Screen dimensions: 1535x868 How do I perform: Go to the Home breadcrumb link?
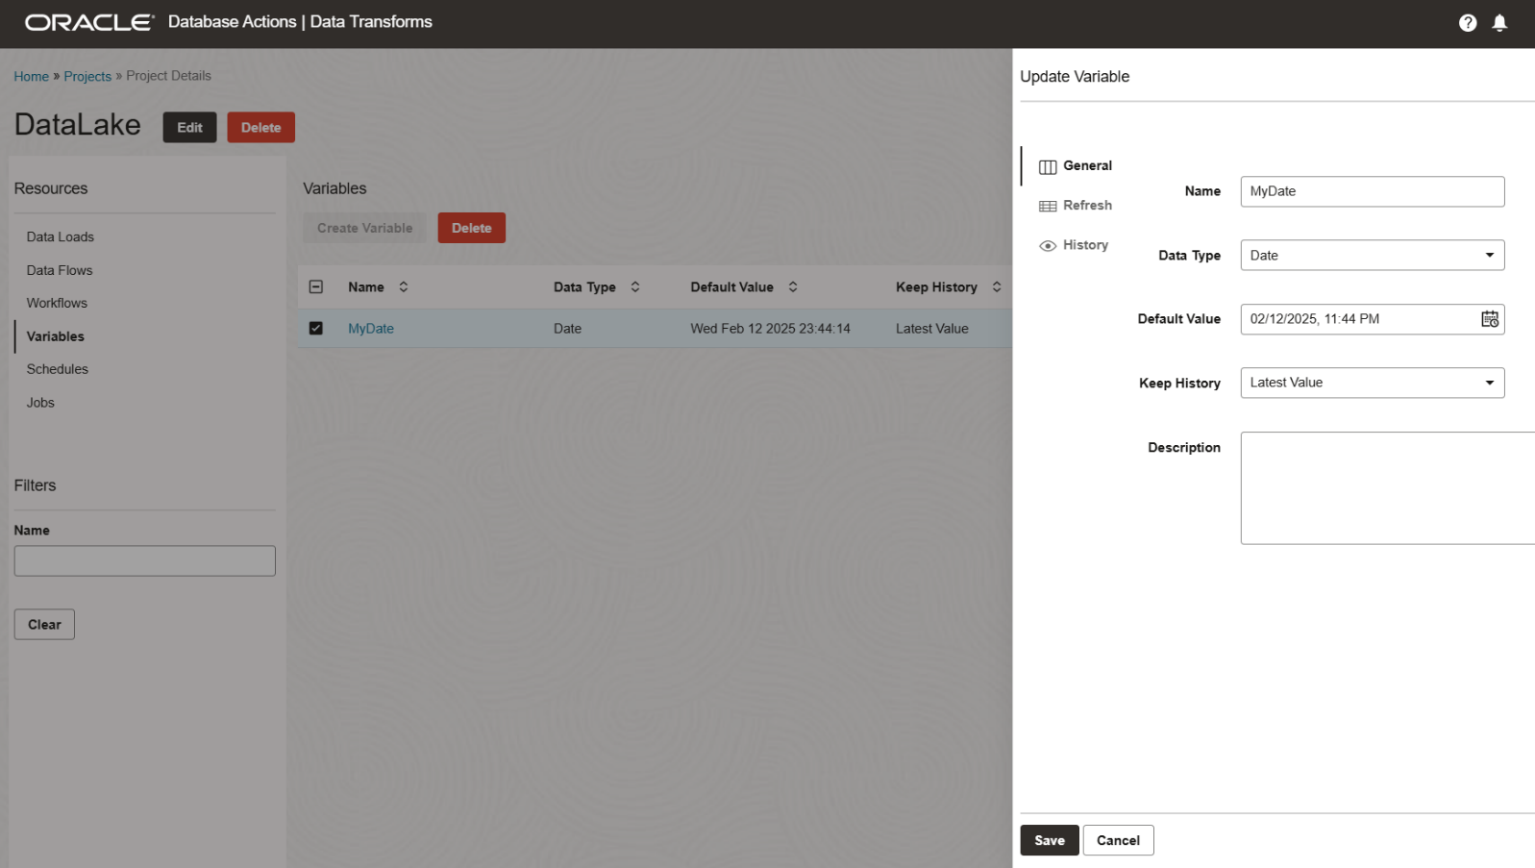[x=31, y=76]
